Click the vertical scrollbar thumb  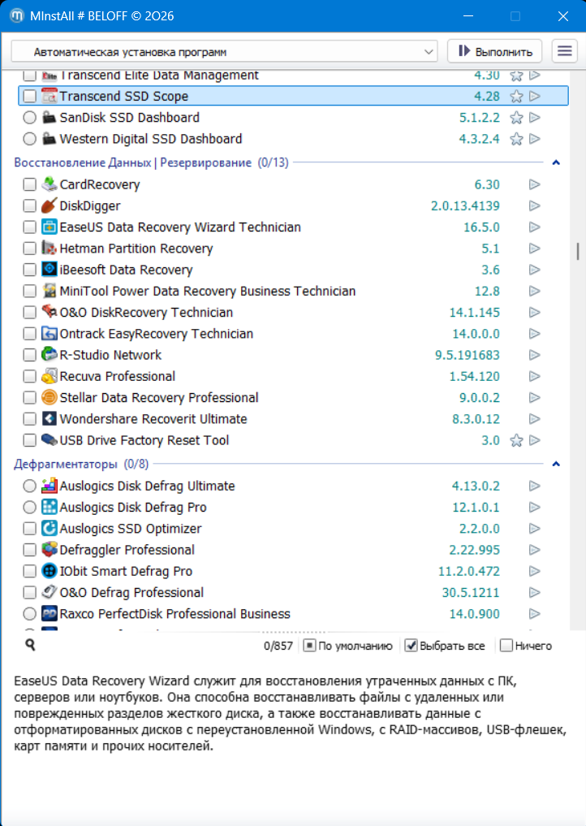coord(578,251)
